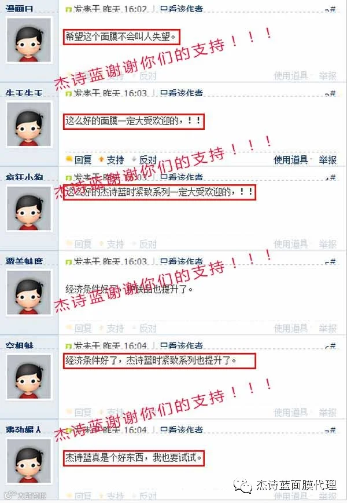
Task: Click the faded 举报 in the 16:02 post
Action: click(x=327, y=76)
